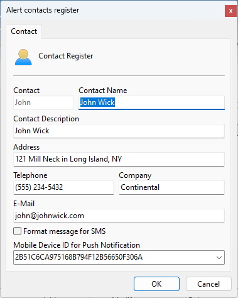Click the Contact Register heading text

66,56
